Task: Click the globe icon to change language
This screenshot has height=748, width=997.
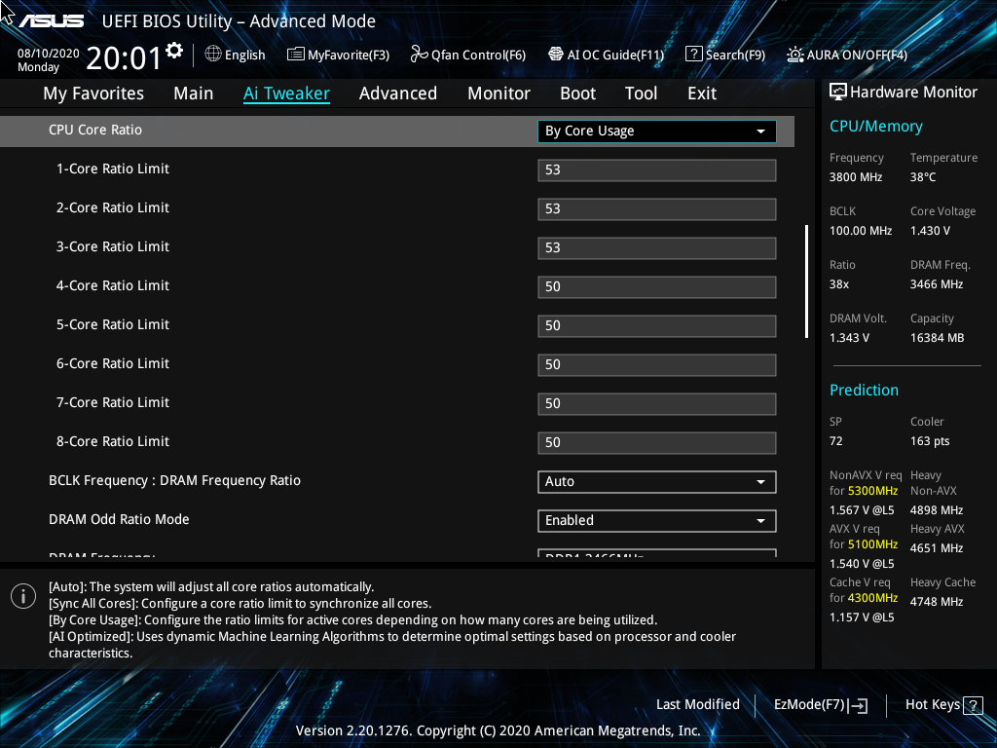Action: [212, 55]
